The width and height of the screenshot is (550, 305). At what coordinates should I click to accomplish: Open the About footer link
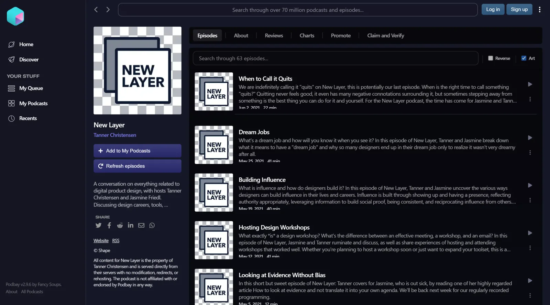click(11, 292)
